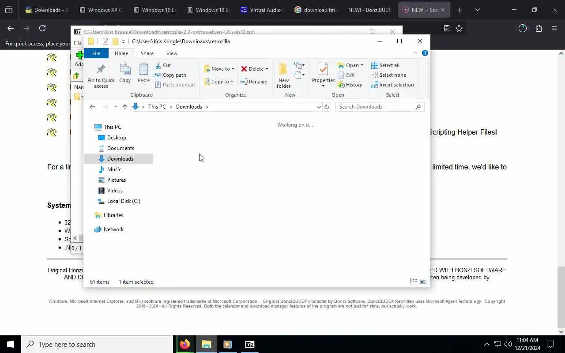The height and width of the screenshot is (353, 565).
Task: Reload the page in the browser
Action: point(42,28)
